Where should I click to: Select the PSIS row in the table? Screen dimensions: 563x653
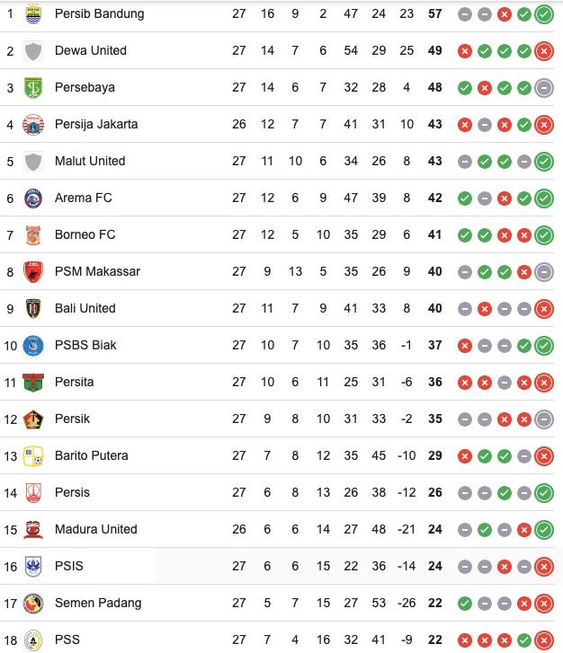277,567
